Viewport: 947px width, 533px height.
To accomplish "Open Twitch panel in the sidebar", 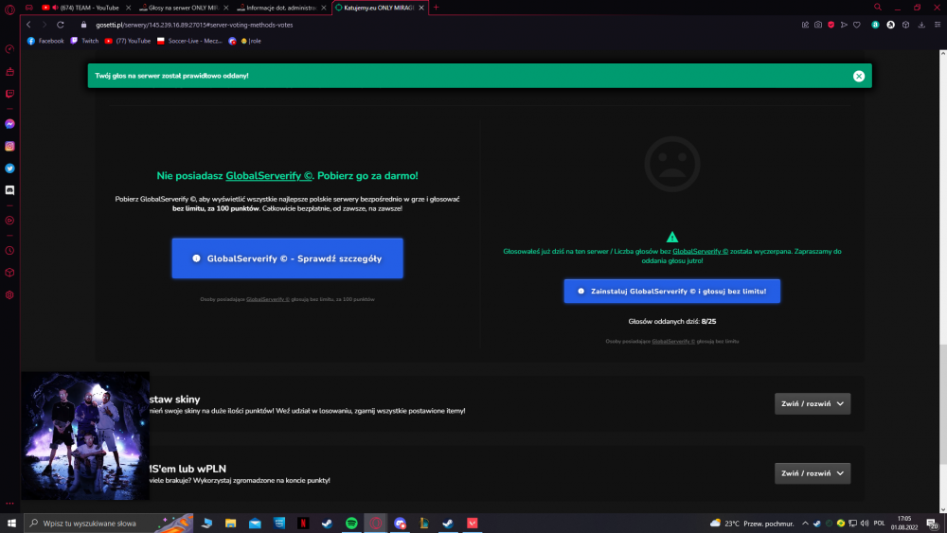I will 9,94.
